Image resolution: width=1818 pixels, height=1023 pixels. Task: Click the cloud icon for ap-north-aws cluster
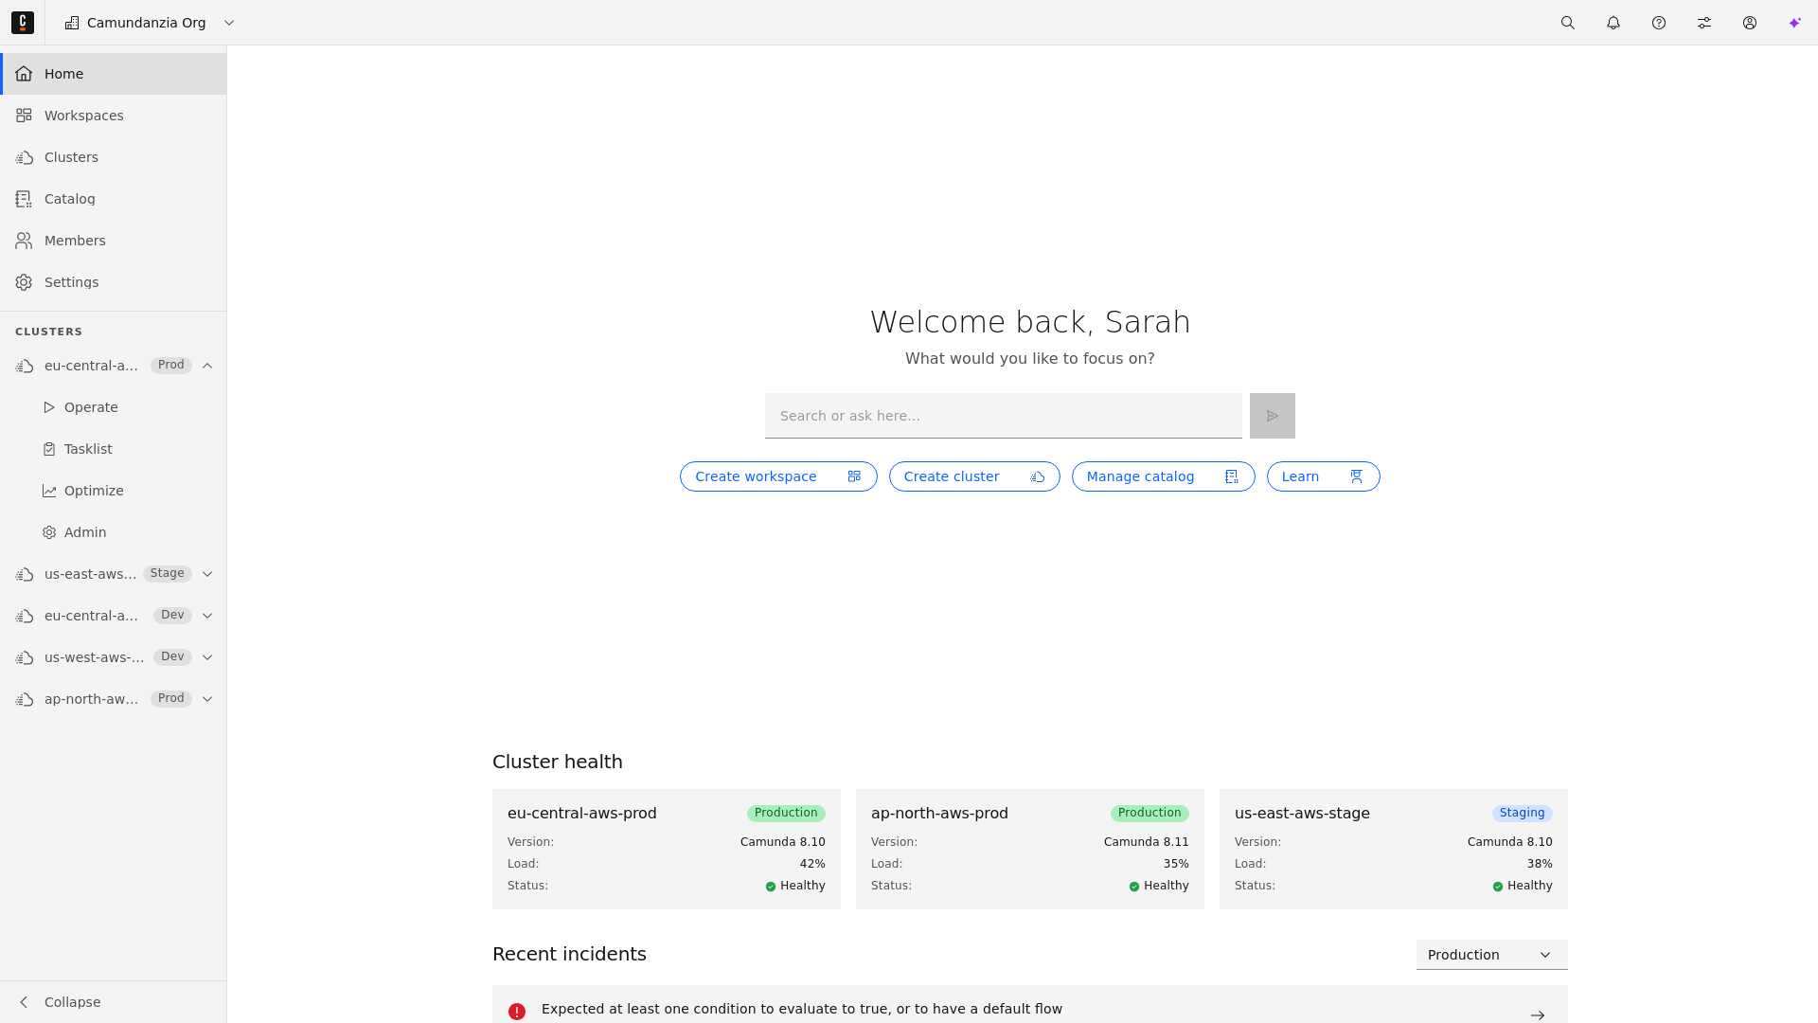point(25,699)
